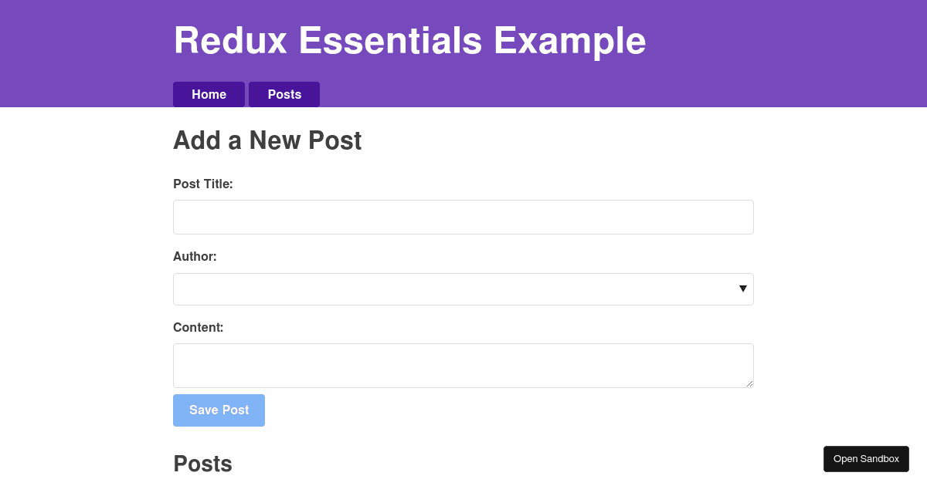Click the Posts section heading below the form
Viewport: 927px width, 486px height.
coord(202,464)
